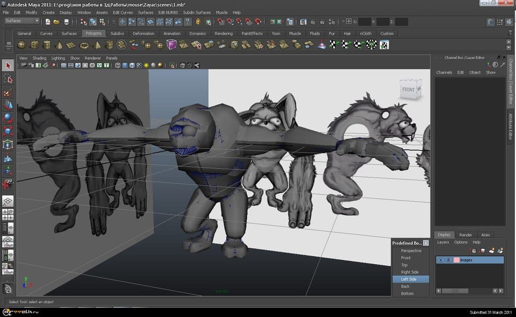516x317 pixels.
Task: Click the create new layer icon
Action: 491,251
